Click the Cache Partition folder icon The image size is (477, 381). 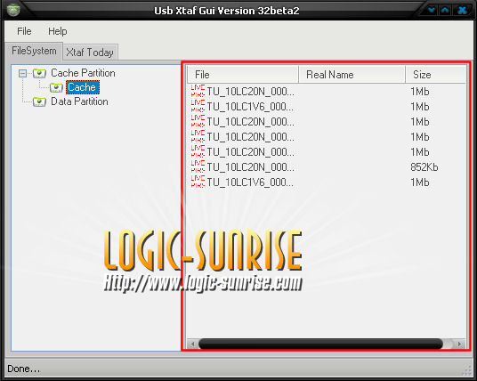[39, 73]
